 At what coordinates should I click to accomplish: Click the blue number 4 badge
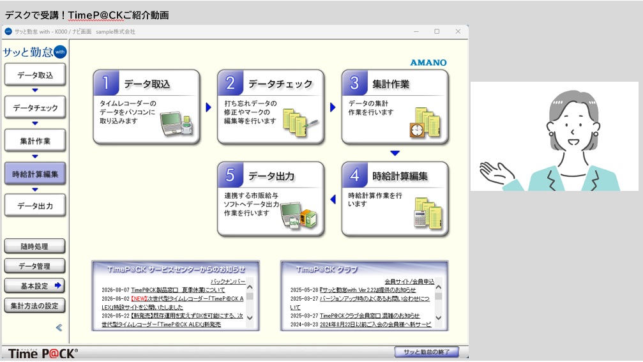point(355,176)
